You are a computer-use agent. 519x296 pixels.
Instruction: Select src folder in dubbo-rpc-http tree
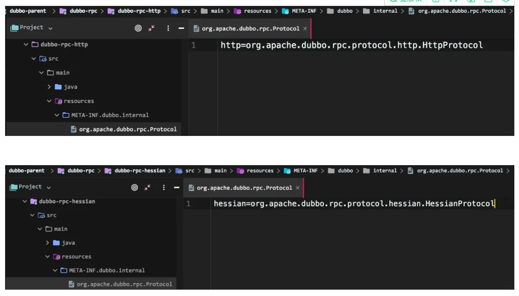point(49,58)
